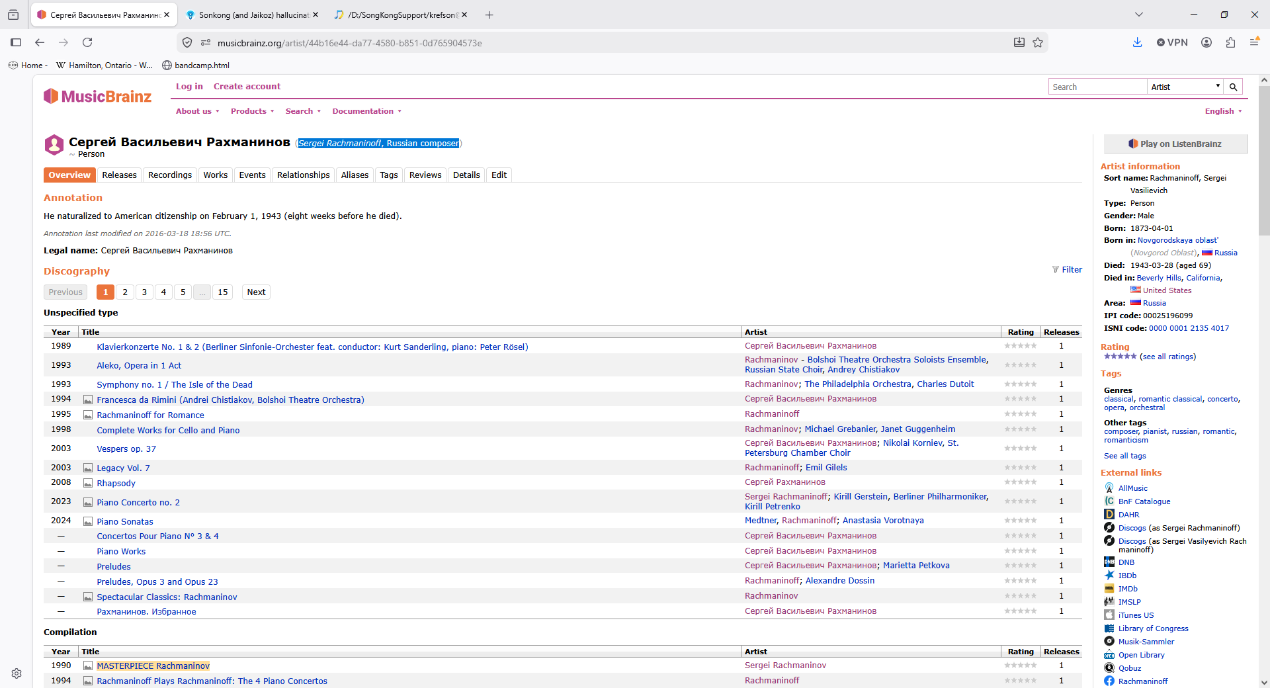Click cover art icon for Legacy Vol. 7

pos(88,468)
